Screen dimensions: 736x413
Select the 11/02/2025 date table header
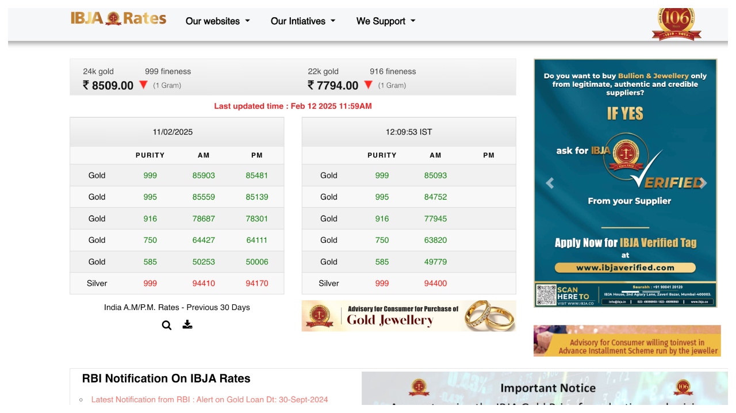[x=172, y=132]
